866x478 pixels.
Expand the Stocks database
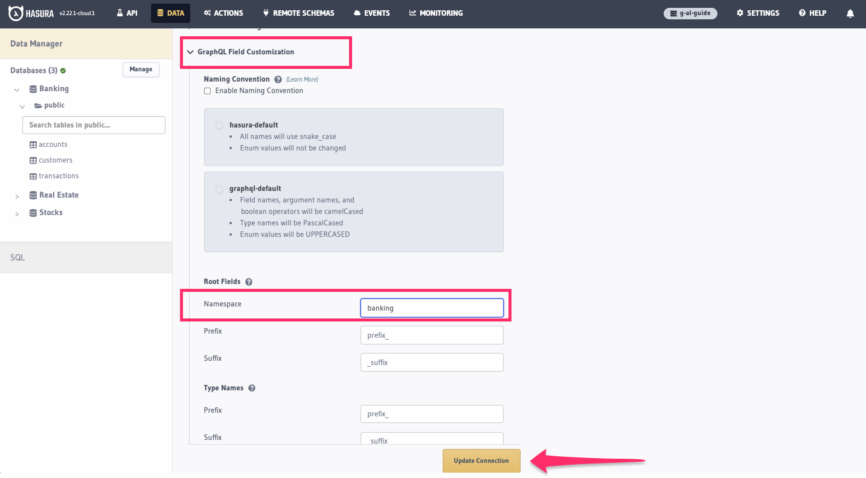16,213
